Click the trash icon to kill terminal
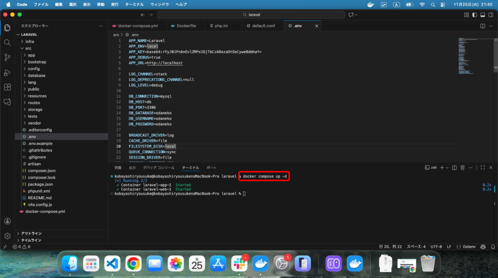 [x=462, y=168]
